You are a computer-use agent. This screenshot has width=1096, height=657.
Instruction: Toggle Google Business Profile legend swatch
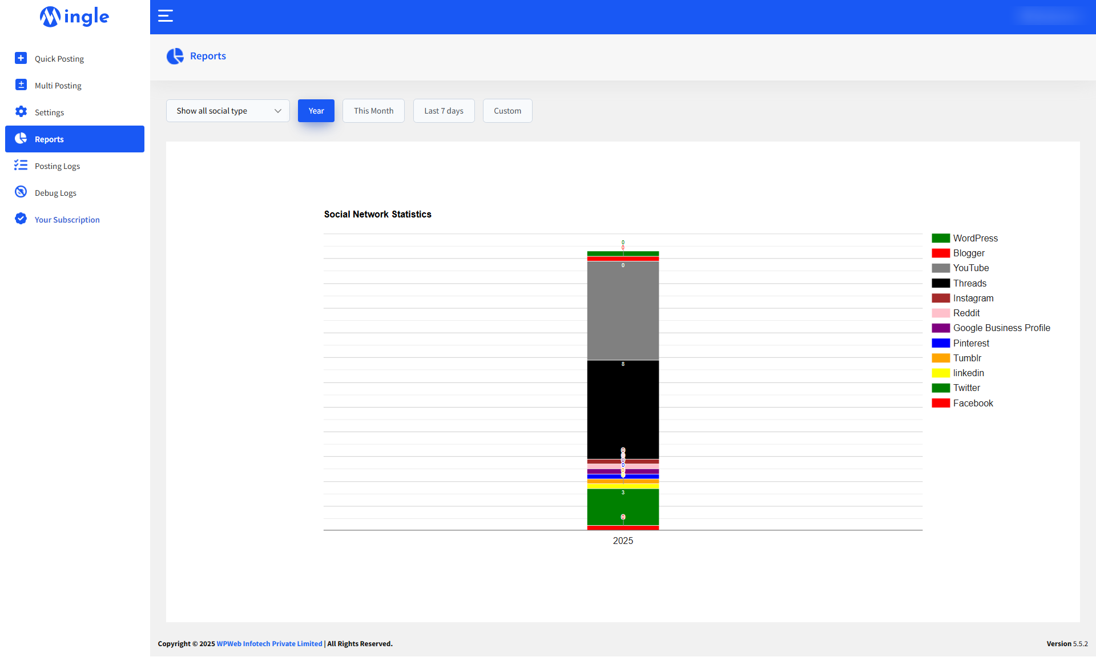click(x=941, y=328)
